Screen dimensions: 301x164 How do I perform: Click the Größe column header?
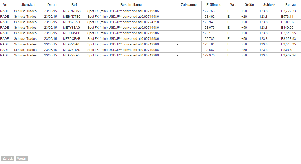click(249, 5)
